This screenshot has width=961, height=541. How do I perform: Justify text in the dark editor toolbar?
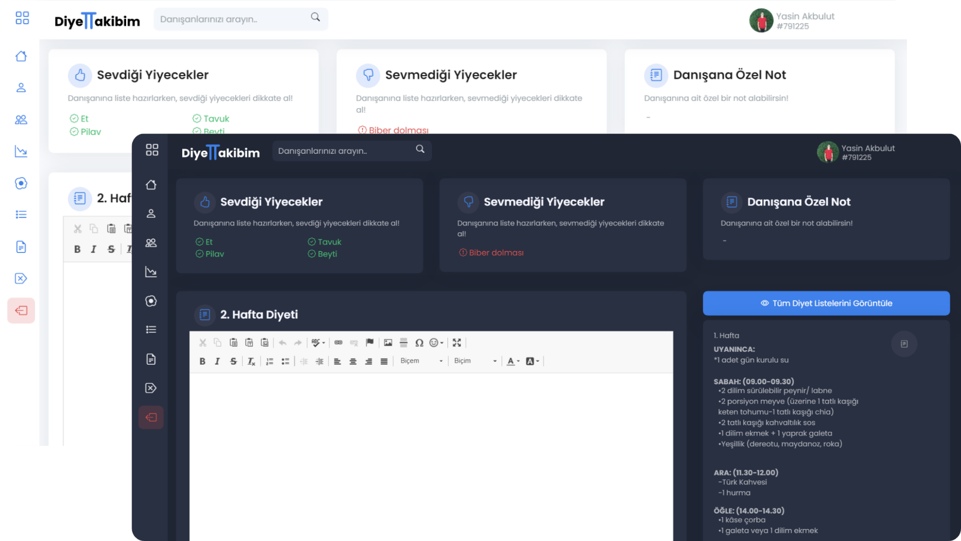pyautogui.click(x=384, y=361)
